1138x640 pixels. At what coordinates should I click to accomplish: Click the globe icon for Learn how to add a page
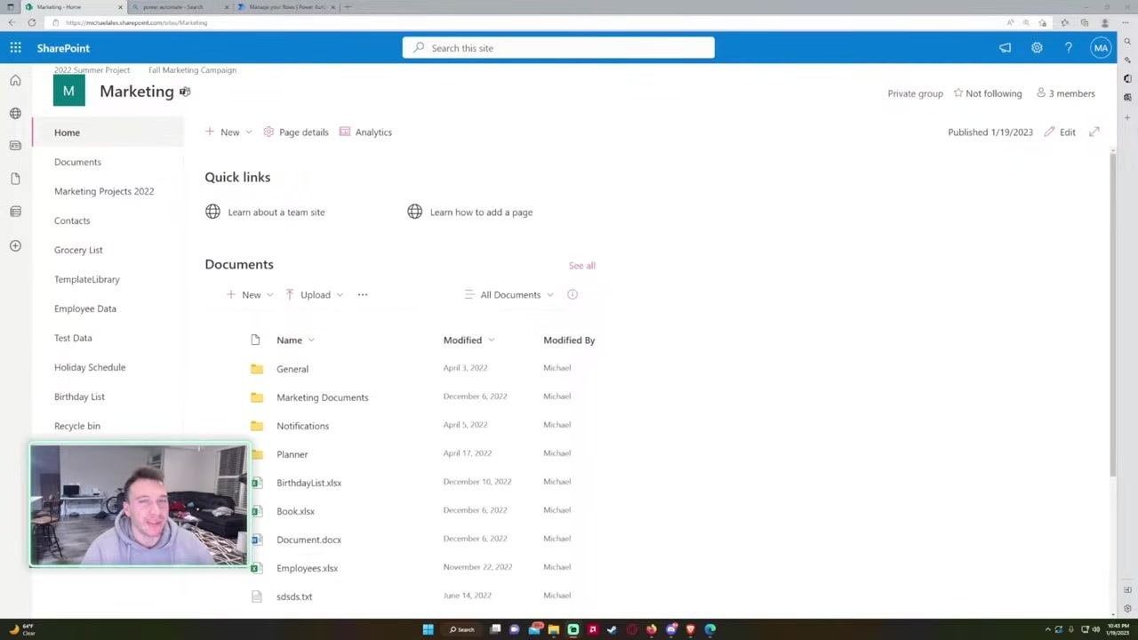415,212
